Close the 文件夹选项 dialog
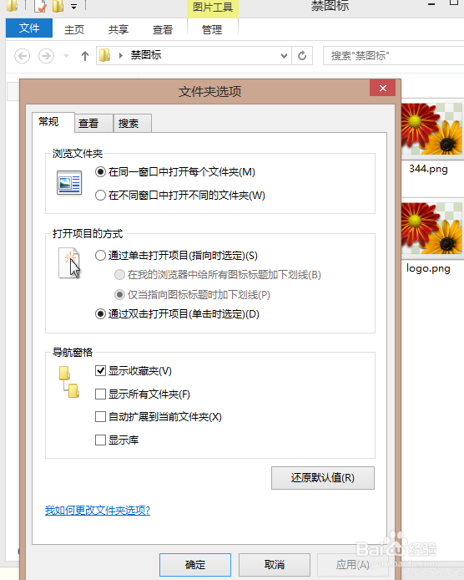Viewport: 464px width, 580px height. pyautogui.click(x=383, y=88)
